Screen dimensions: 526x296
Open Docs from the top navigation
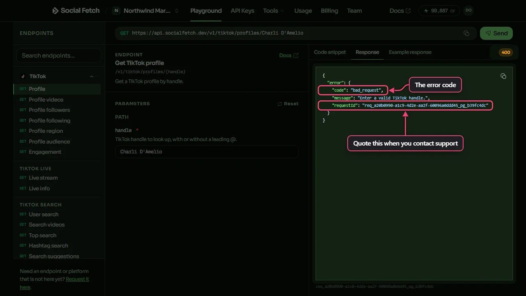point(400,11)
